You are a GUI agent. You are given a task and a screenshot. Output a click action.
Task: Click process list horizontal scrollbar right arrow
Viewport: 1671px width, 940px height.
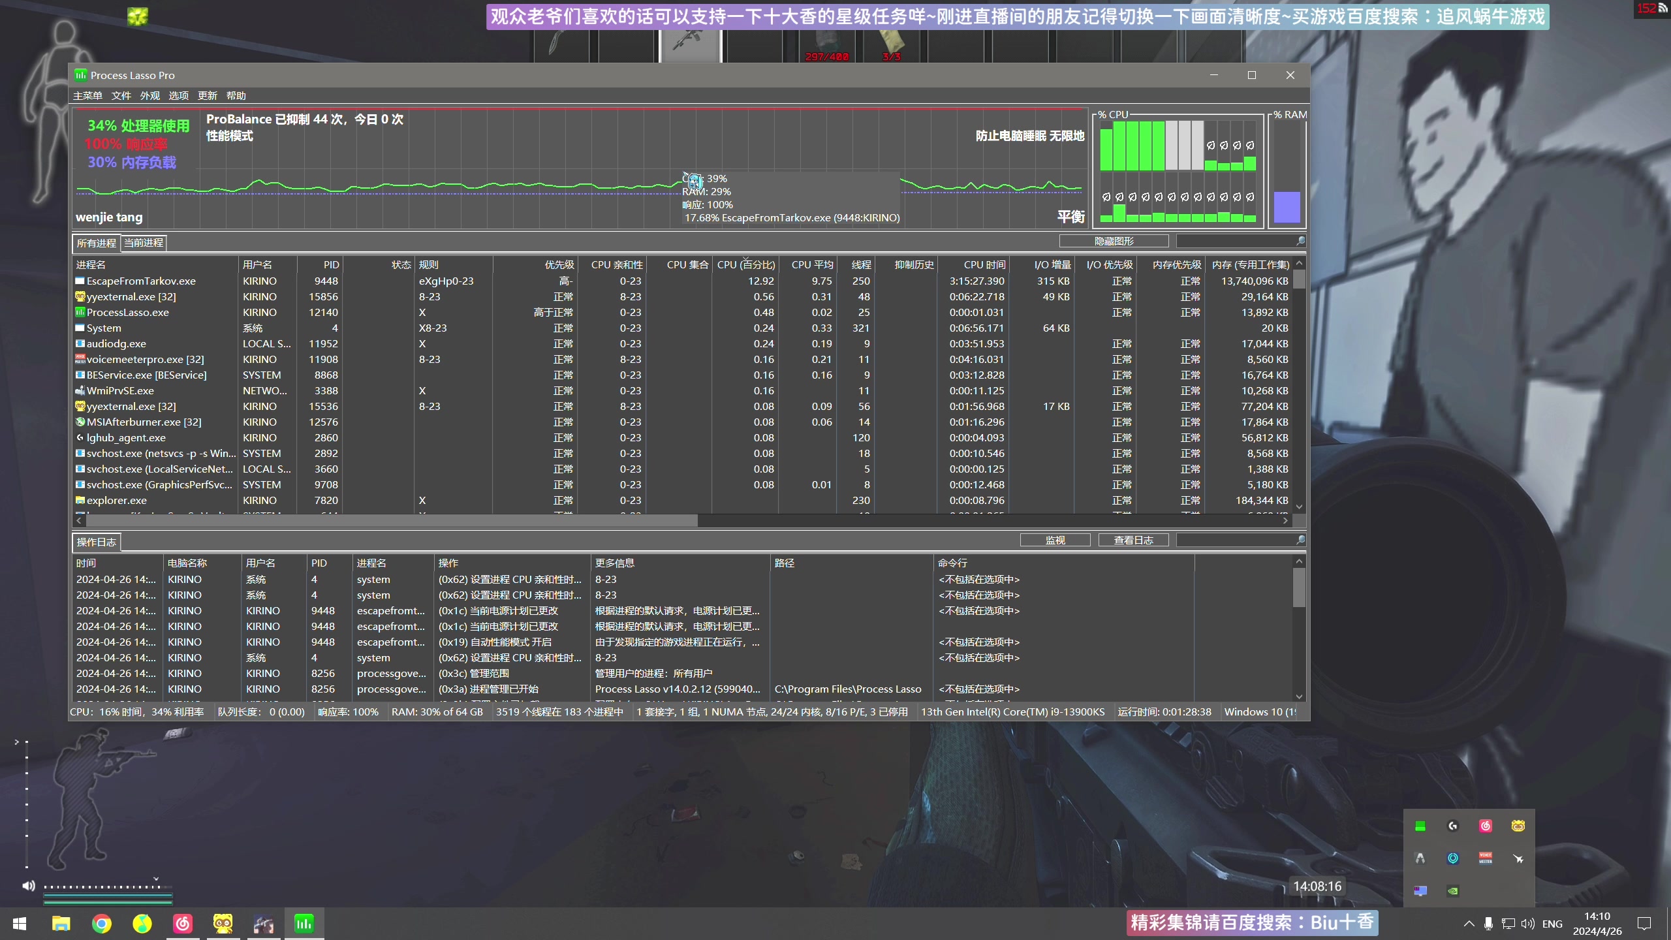(1285, 520)
